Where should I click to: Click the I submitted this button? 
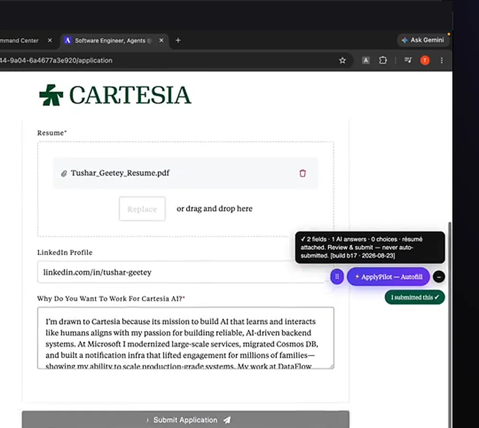(x=415, y=297)
